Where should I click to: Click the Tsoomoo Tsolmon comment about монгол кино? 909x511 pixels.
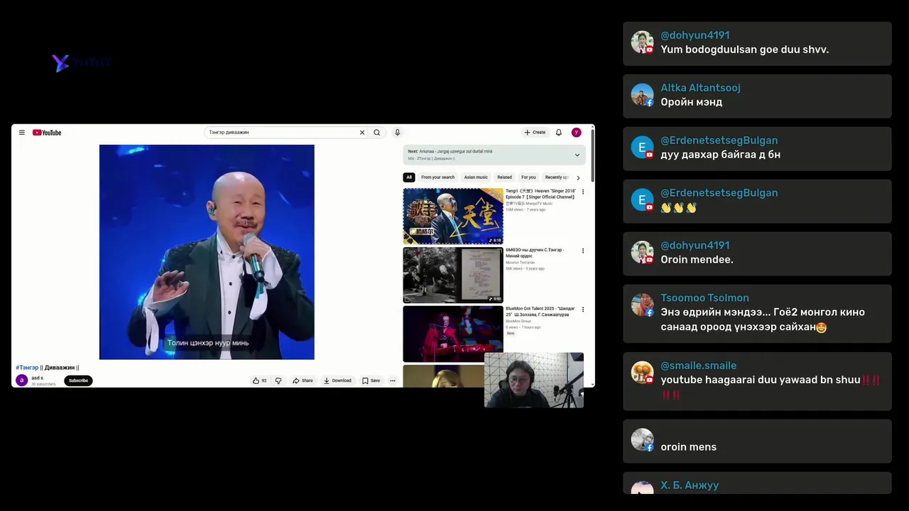coord(763,319)
